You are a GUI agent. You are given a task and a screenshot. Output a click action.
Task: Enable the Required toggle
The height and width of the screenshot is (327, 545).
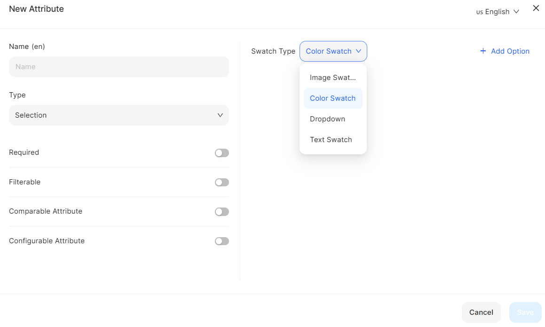pyautogui.click(x=221, y=153)
